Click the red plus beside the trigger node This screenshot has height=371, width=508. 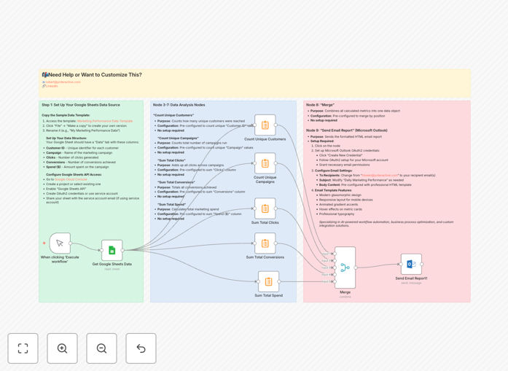[x=44, y=243]
